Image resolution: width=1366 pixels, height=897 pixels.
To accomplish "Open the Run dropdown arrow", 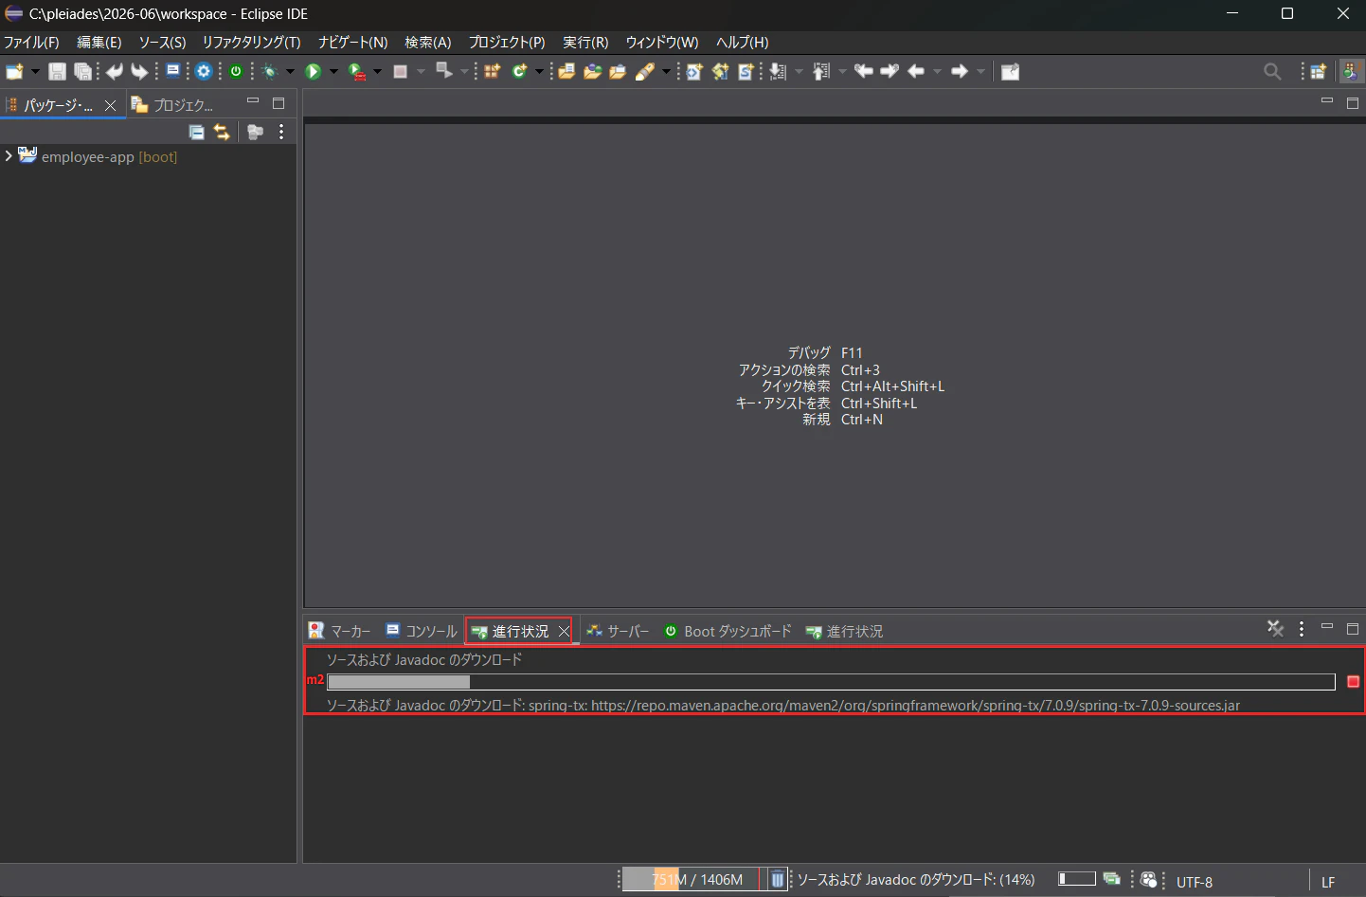I will tap(333, 72).
